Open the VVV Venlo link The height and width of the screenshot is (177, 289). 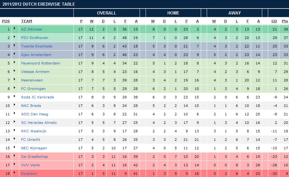pyautogui.click(x=31, y=165)
